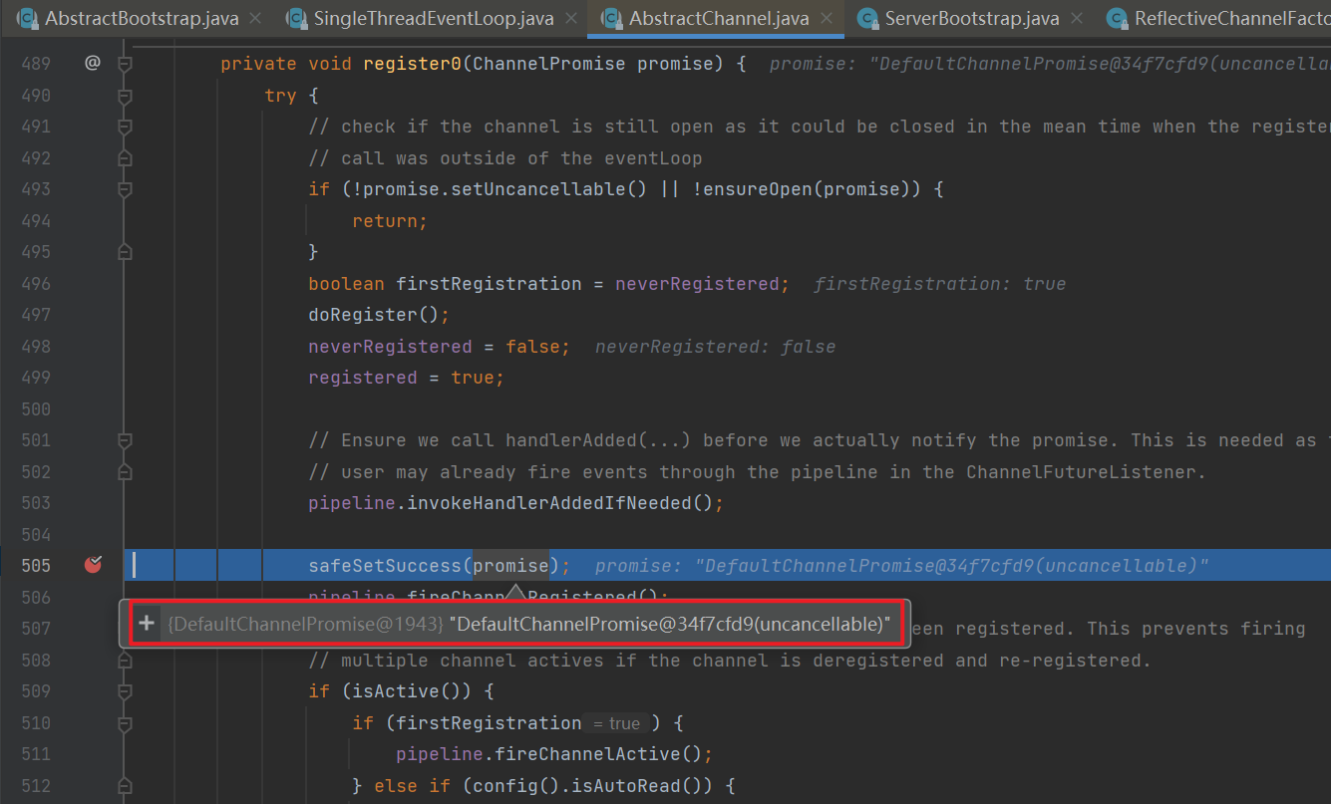The image size is (1331, 804).
Task: Click the debugger value text in the popup
Action: pos(669,624)
